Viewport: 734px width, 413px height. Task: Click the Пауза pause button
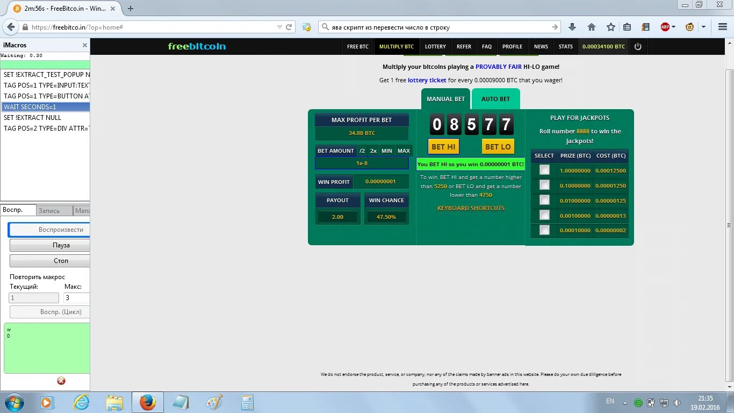point(50,245)
